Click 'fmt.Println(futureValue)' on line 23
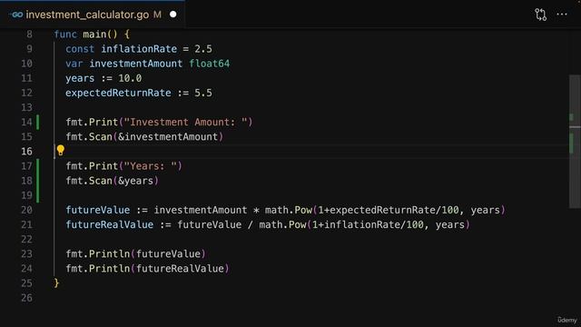The image size is (581, 327). pyautogui.click(x=136, y=254)
